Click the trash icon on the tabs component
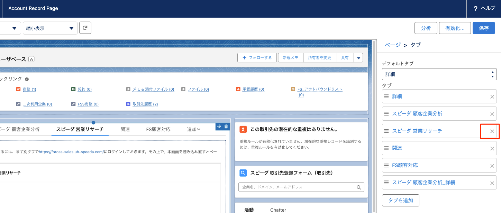Image resolution: width=501 pixels, height=213 pixels. pos(226,127)
